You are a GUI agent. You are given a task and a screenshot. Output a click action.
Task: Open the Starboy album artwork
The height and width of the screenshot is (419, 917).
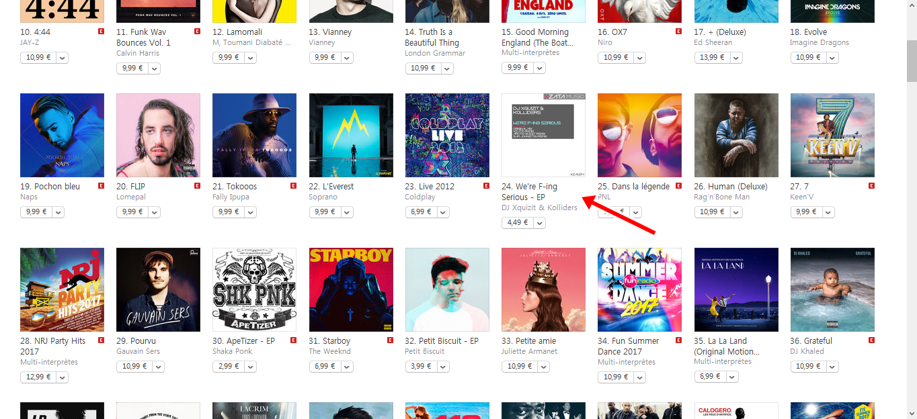click(351, 289)
